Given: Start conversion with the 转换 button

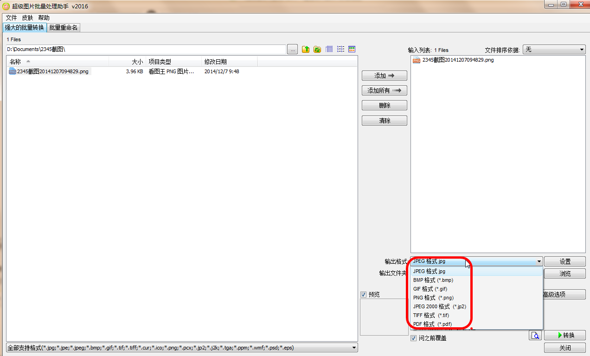Looking at the screenshot, I should 565,335.
